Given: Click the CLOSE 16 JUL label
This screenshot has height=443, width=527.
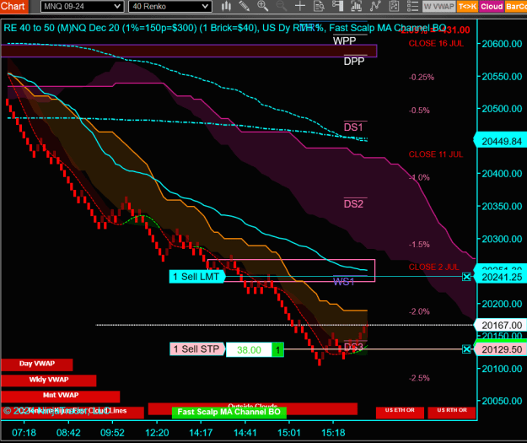Looking at the screenshot, I should (436, 43).
